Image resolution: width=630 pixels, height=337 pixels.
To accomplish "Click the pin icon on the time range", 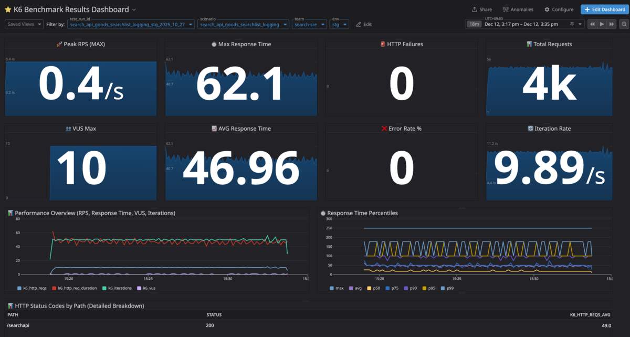I will [572, 24].
